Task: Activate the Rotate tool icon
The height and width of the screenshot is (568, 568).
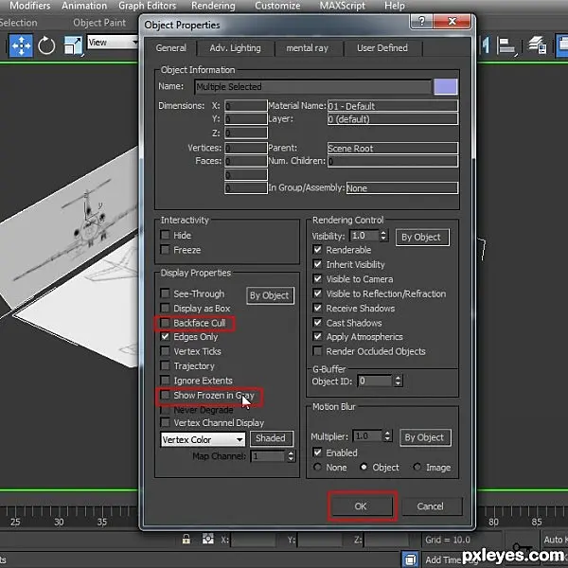Action: (x=46, y=45)
